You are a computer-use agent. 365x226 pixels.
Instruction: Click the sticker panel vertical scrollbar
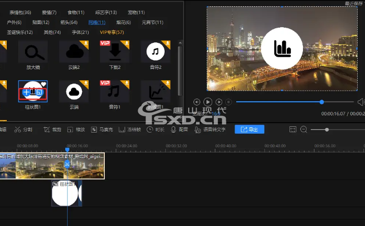coord(180,70)
